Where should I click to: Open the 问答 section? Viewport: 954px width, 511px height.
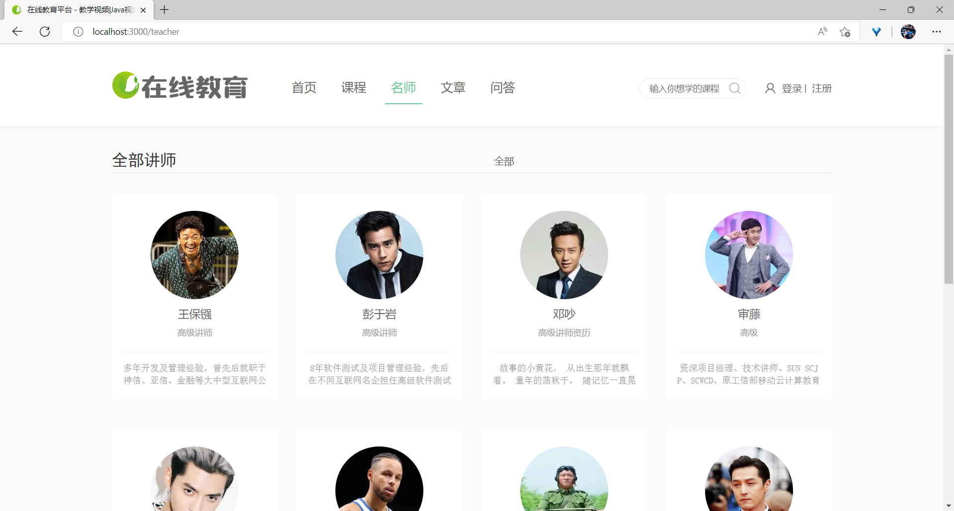coord(502,88)
